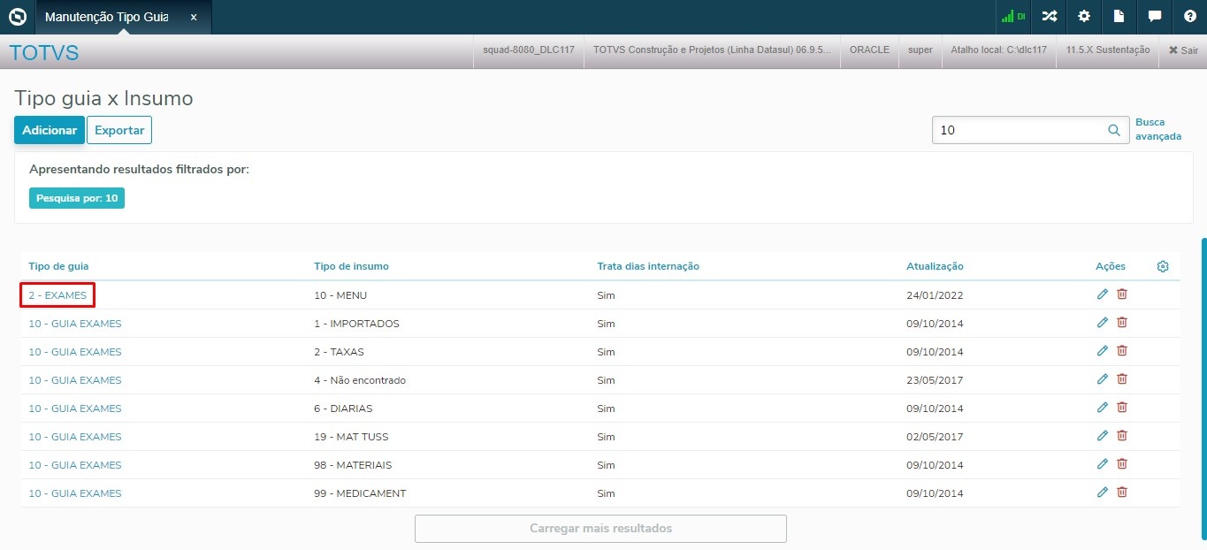Open GUIA EXAMES link for 99 - MEDICAMENT
1207x550 pixels.
(75, 493)
